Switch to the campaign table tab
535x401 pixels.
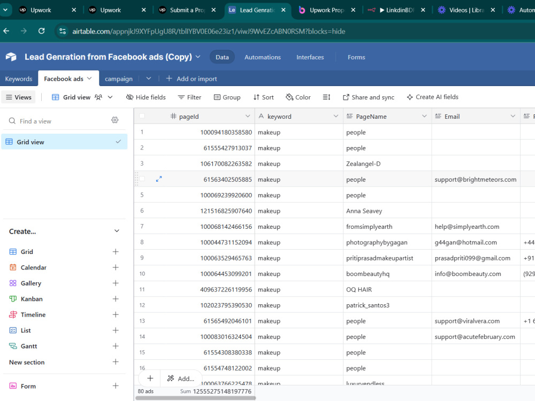pyautogui.click(x=118, y=79)
